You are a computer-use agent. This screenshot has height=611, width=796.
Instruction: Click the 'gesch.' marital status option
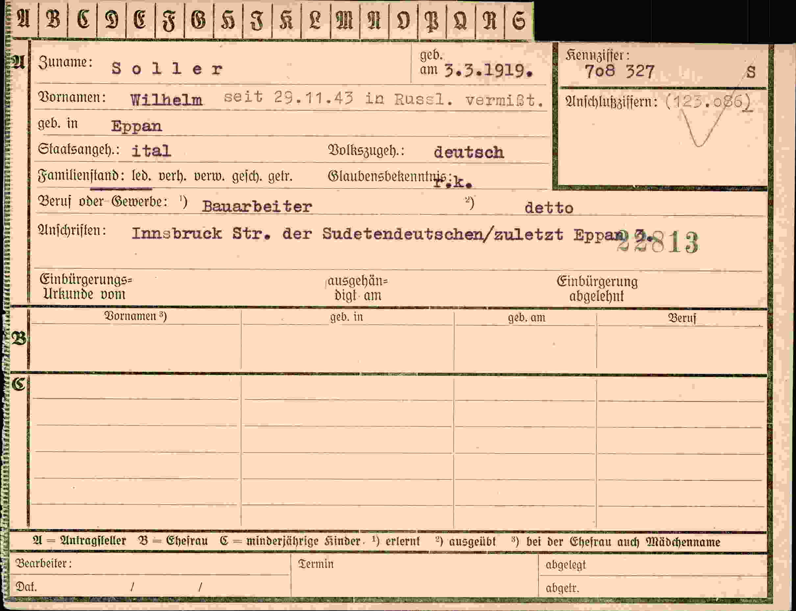(x=247, y=176)
